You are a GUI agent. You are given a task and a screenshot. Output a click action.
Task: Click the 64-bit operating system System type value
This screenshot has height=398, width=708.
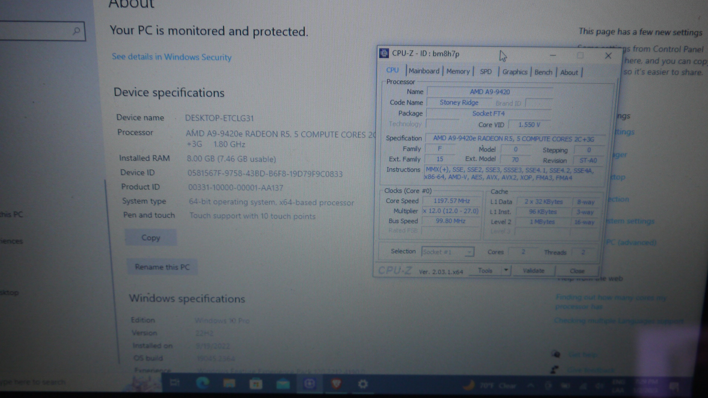coord(271,202)
